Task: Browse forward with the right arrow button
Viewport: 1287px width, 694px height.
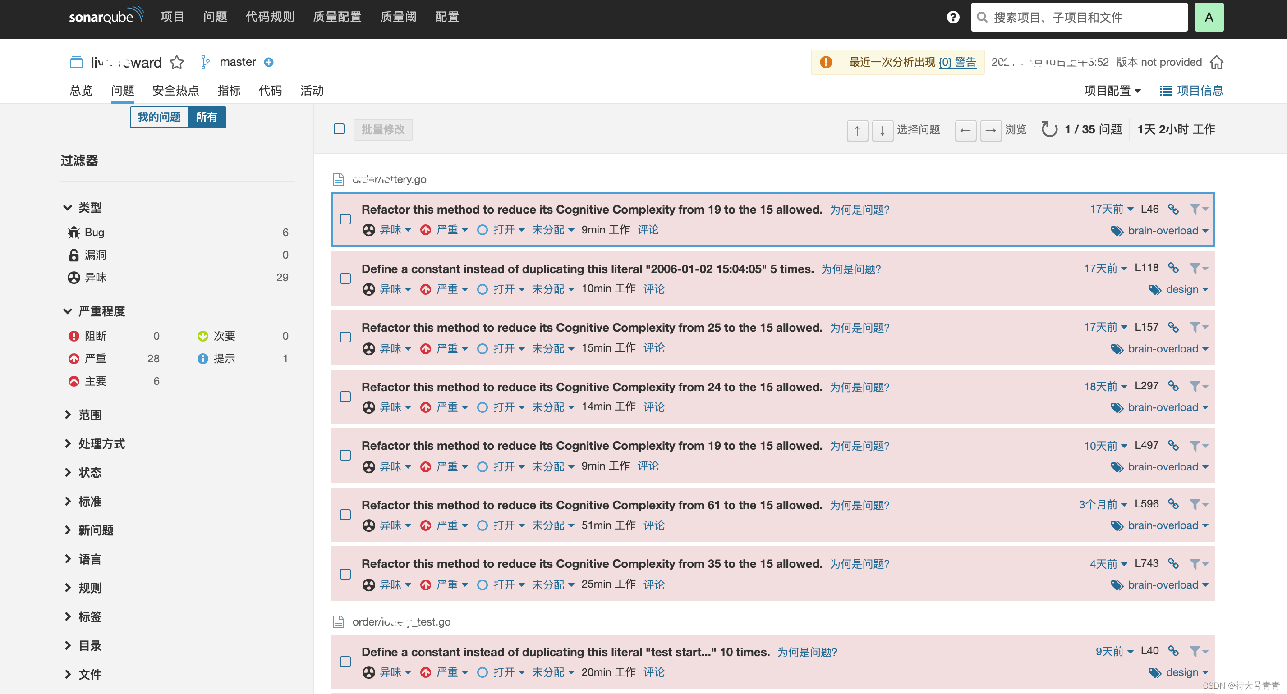Action: coord(990,130)
